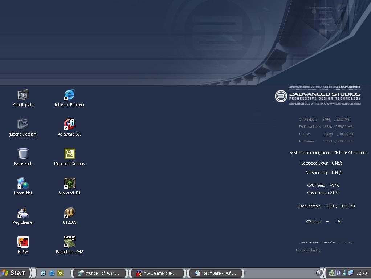Click the 'CPU Temp : 45 °C' readout
371x279 pixels.
pos(323,185)
